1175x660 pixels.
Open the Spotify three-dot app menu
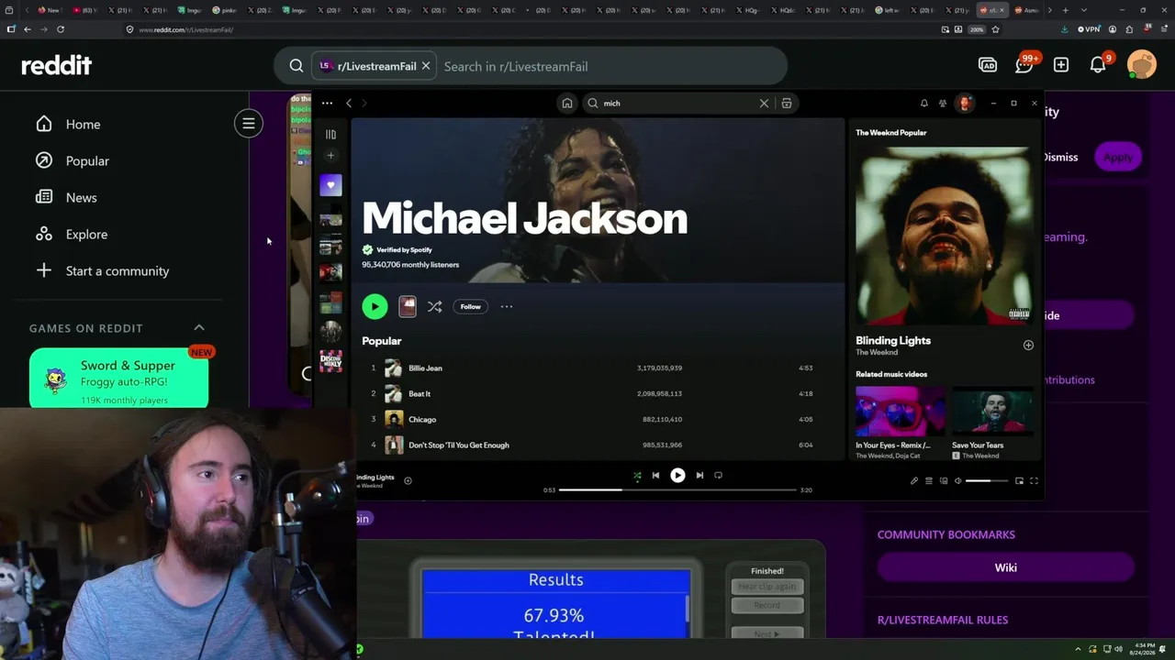(327, 104)
